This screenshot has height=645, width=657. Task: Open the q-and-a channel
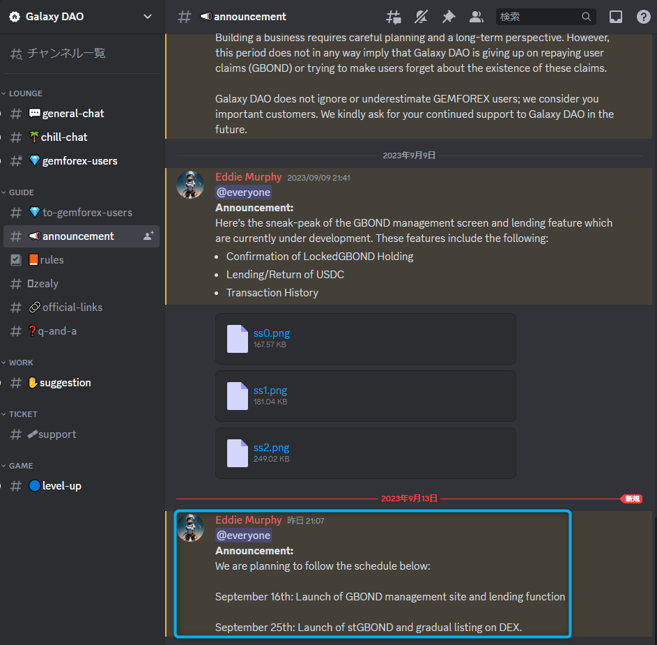click(82, 331)
